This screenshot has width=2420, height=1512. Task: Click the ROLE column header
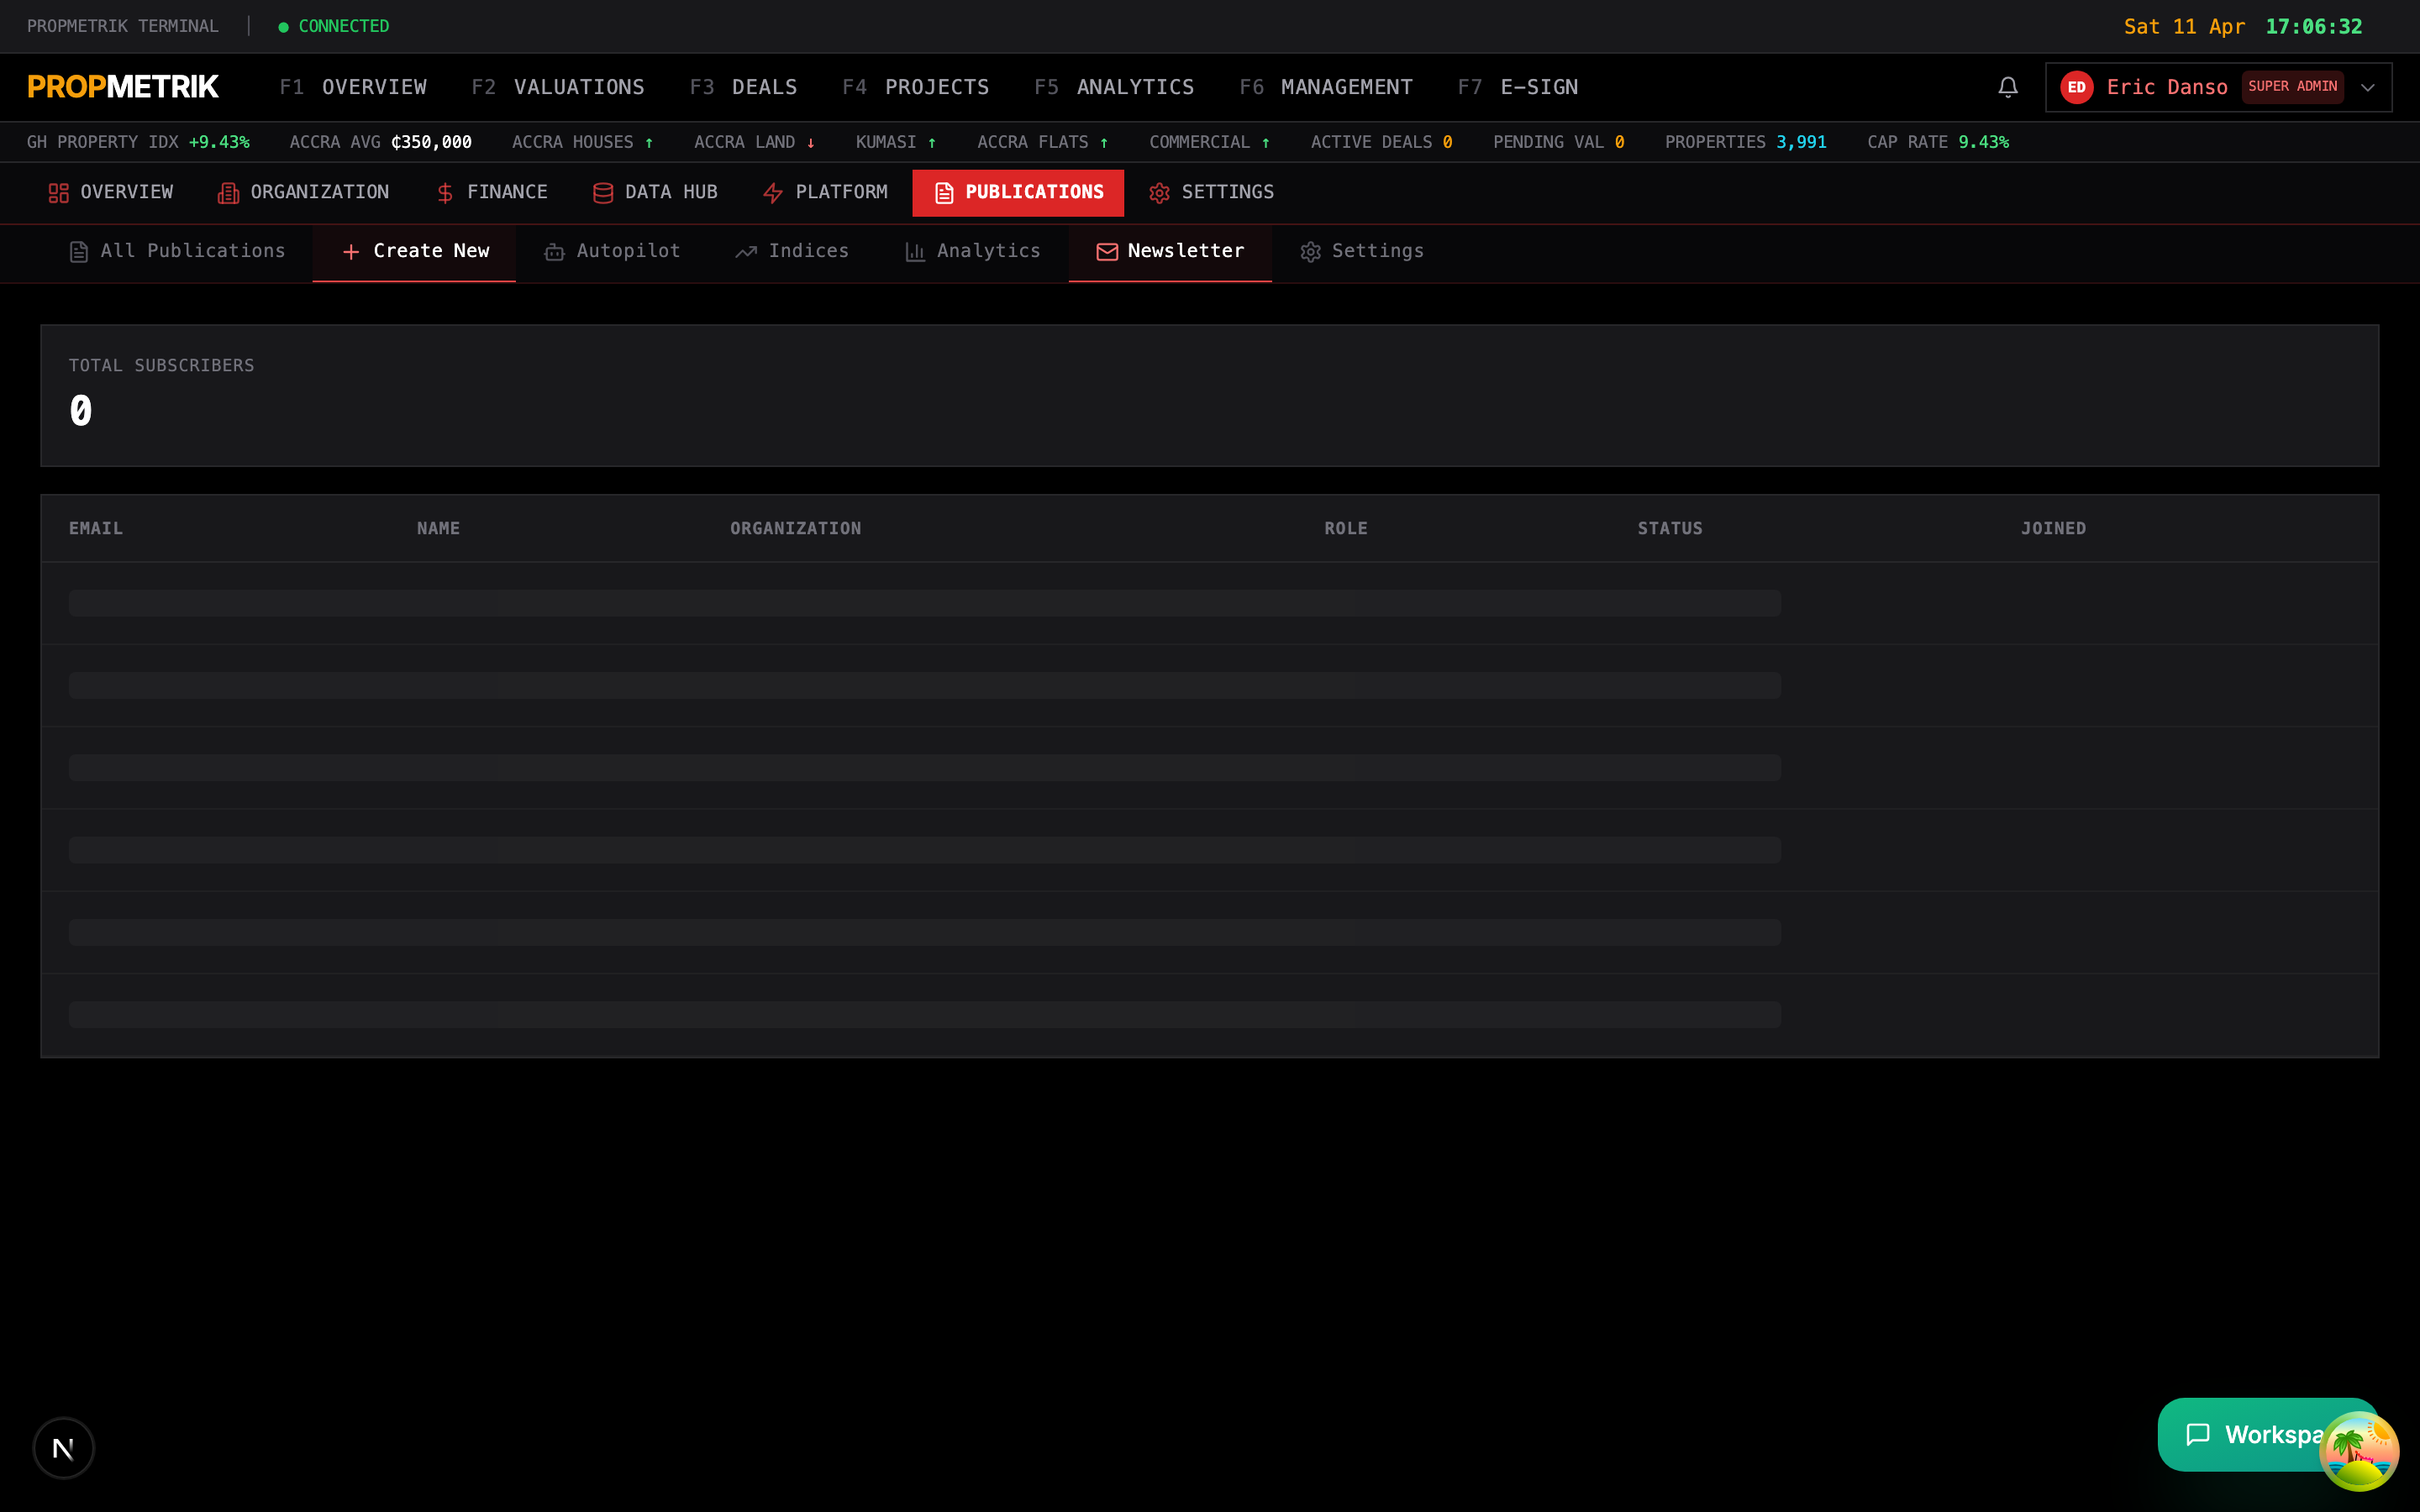1346,528
